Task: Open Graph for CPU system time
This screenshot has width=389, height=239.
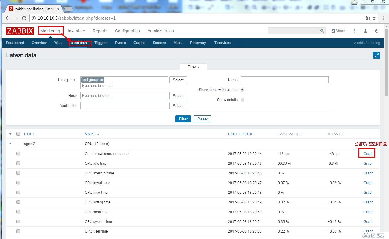Action: [368, 221]
